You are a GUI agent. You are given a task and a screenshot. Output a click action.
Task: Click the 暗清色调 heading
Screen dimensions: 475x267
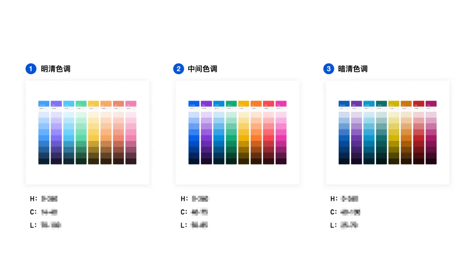point(353,69)
